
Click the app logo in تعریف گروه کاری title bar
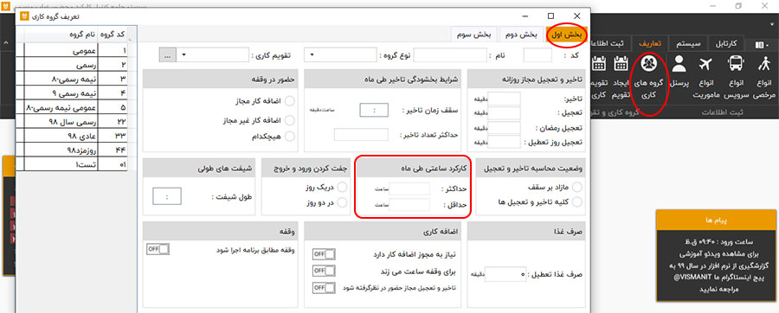tap(24, 16)
